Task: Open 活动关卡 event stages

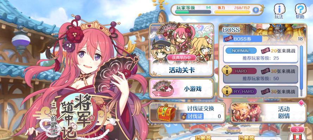Action: (181, 50)
